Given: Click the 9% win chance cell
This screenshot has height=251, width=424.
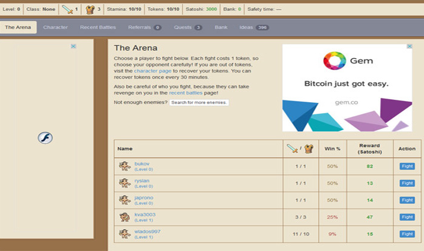Looking at the screenshot, I should pos(333,234).
